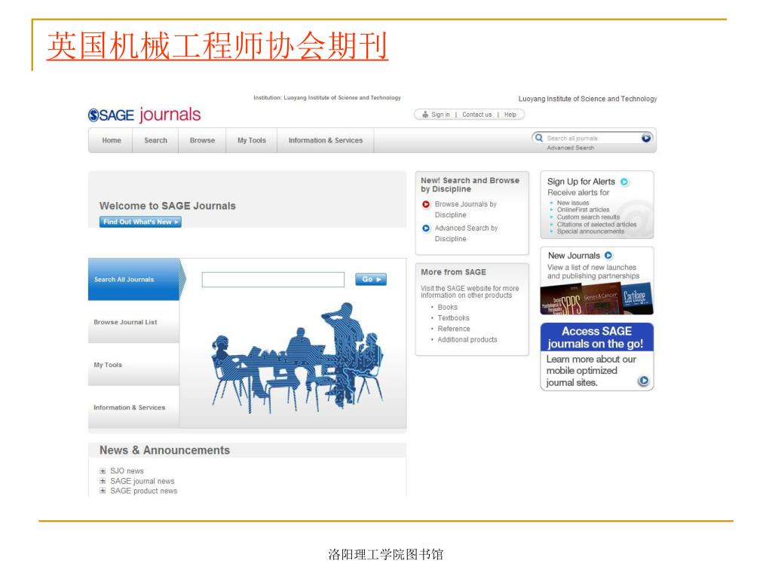Click the Go button

click(371, 280)
